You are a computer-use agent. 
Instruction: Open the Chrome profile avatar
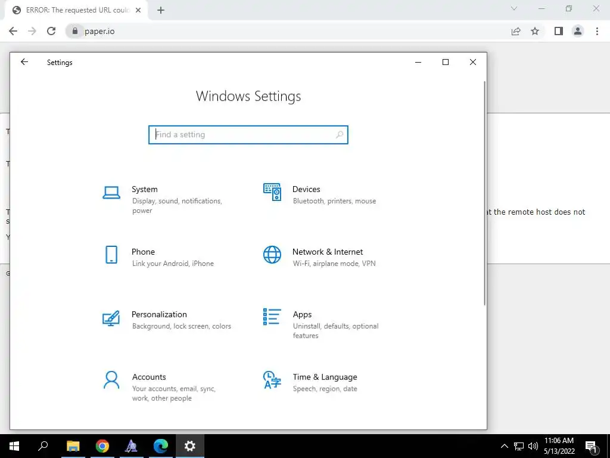tap(578, 31)
